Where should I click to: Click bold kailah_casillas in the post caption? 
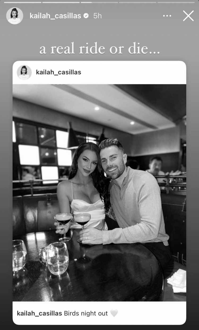[x=40, y=314]
